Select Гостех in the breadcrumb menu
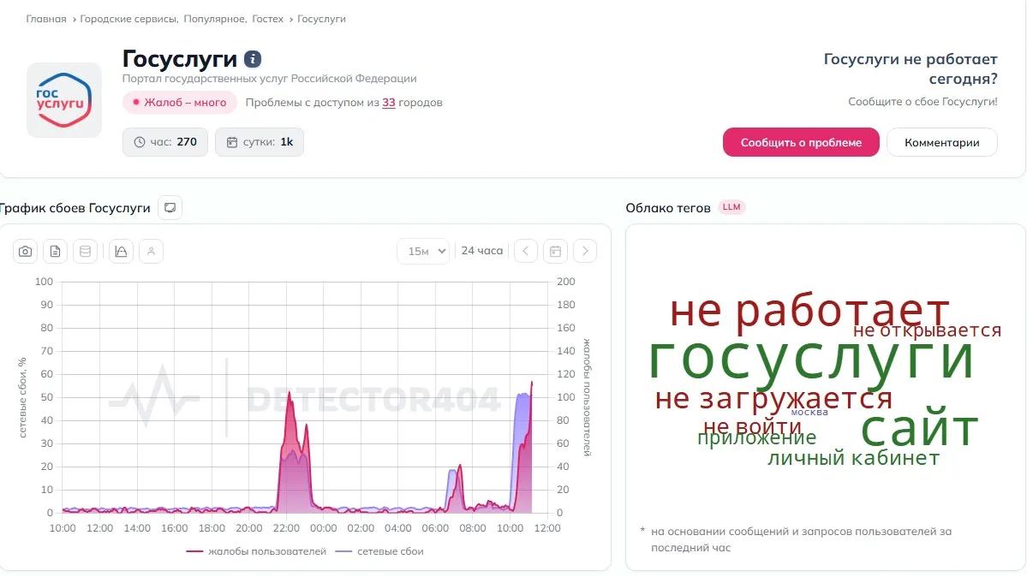1027x577 pixels. click(268, 18)
